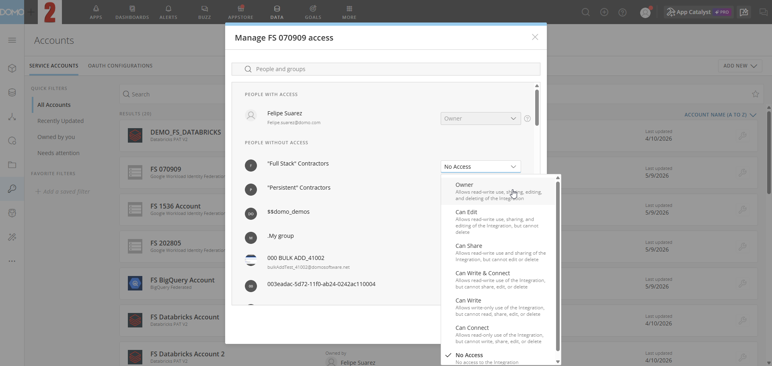Open the chat panel icon in the header
The image size is (772, 366).
[x=763, y=12]
